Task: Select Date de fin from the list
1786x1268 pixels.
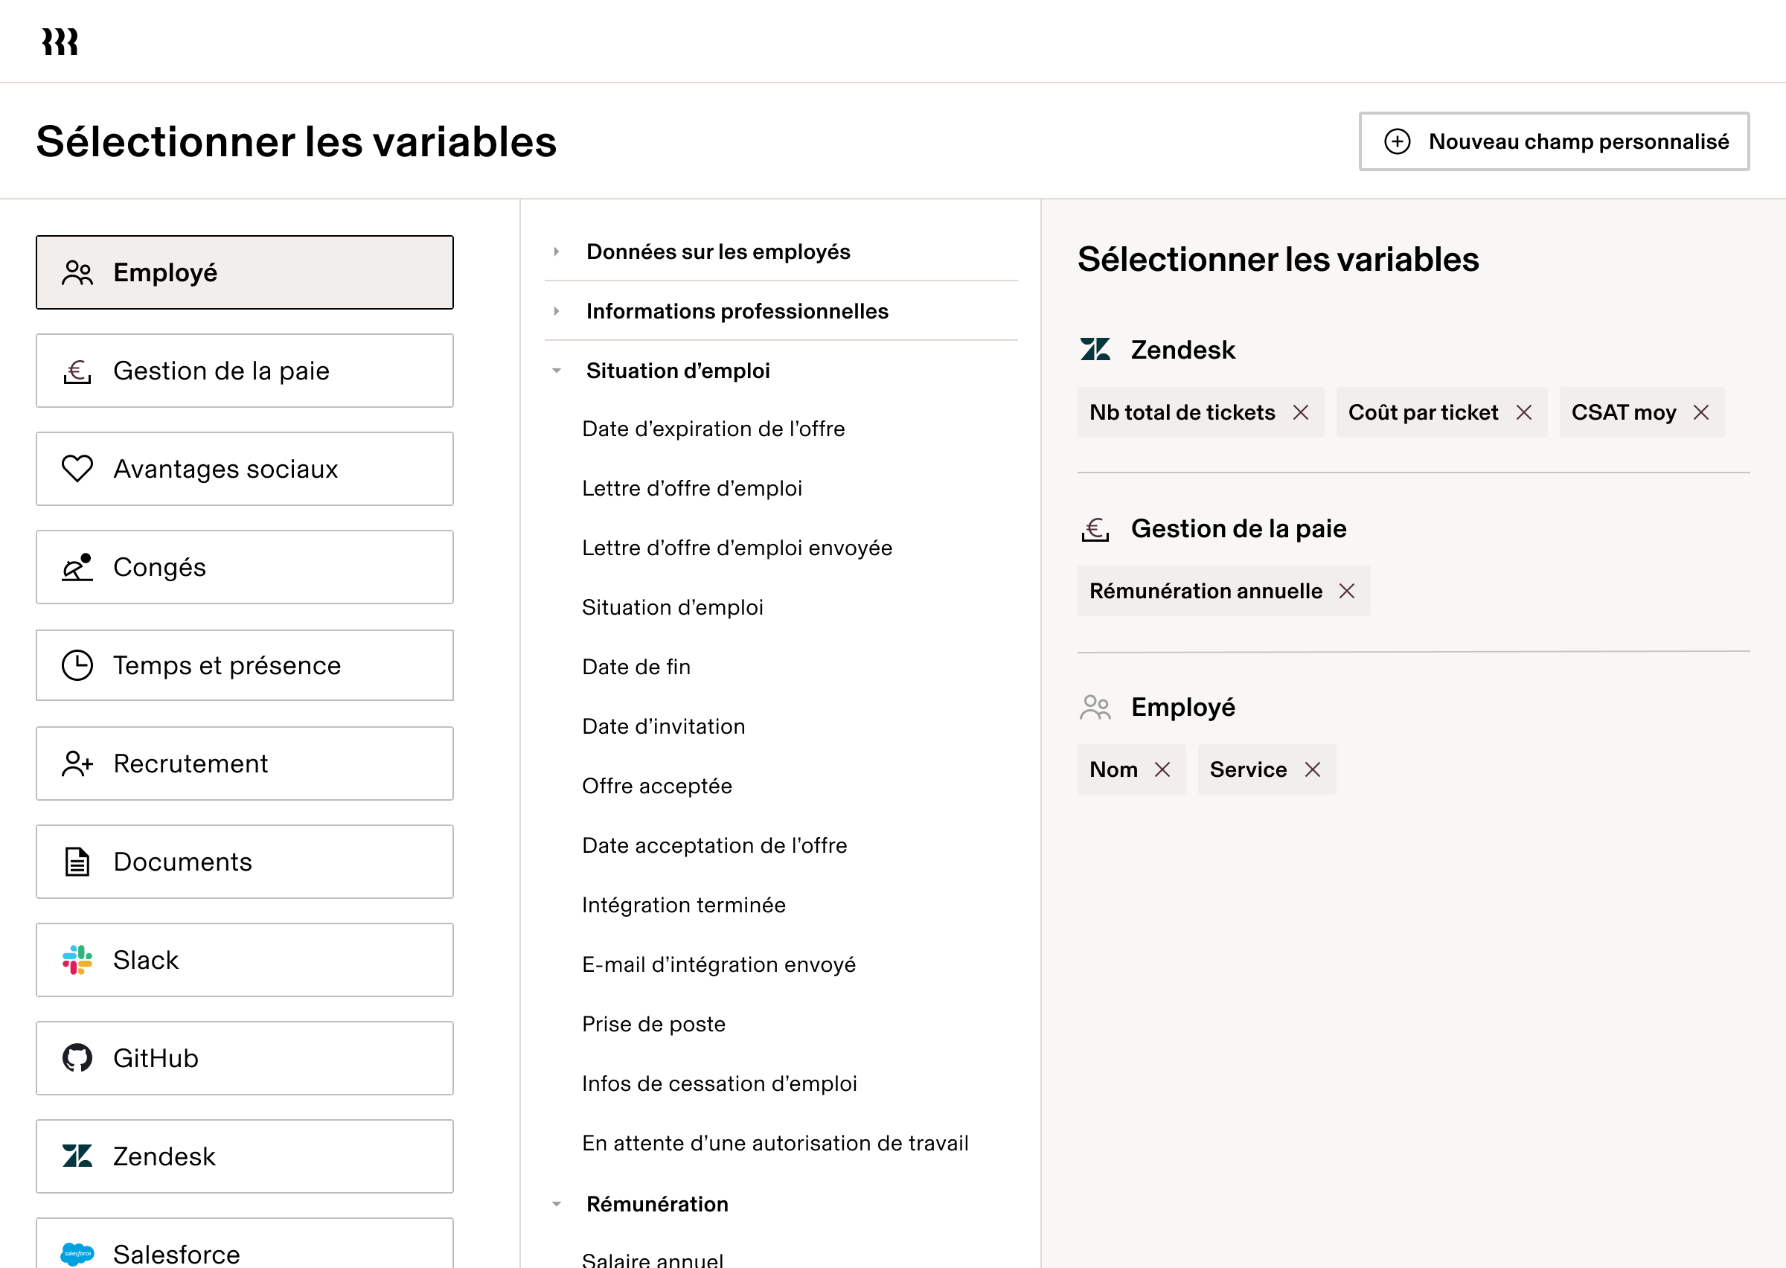Action: pos(636,666)
